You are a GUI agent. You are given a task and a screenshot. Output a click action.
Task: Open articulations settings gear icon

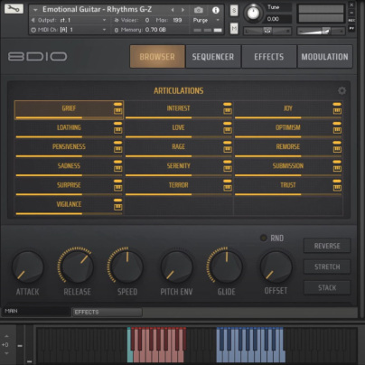pos(342,90)
